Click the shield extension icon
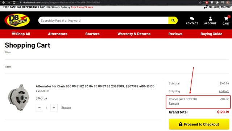The image size is (232, 131). (212, 3)
